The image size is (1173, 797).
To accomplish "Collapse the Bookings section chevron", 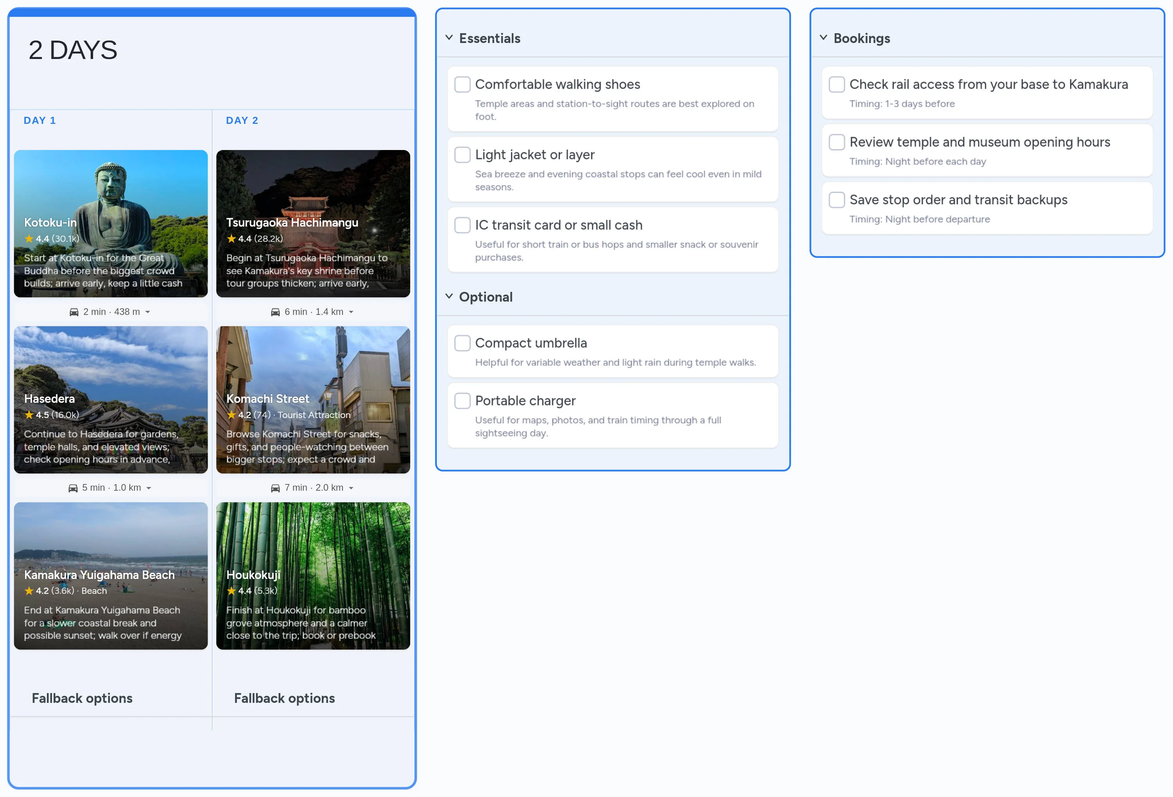I will point(823,38).
